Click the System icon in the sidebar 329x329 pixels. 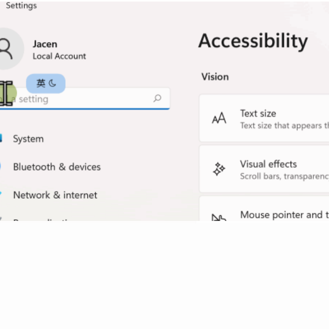coord(1,138)
